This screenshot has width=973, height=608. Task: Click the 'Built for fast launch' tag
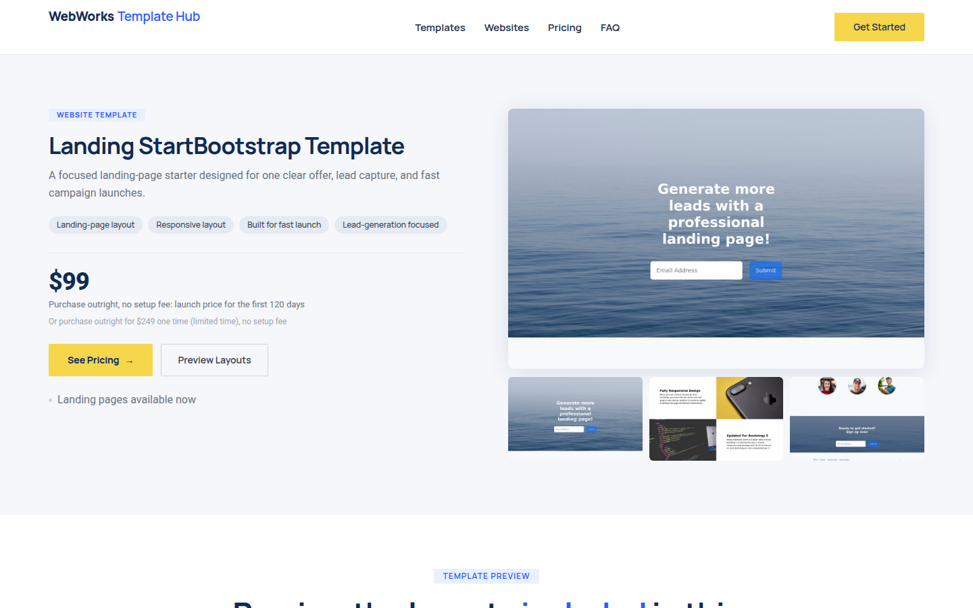click(284, 225)
